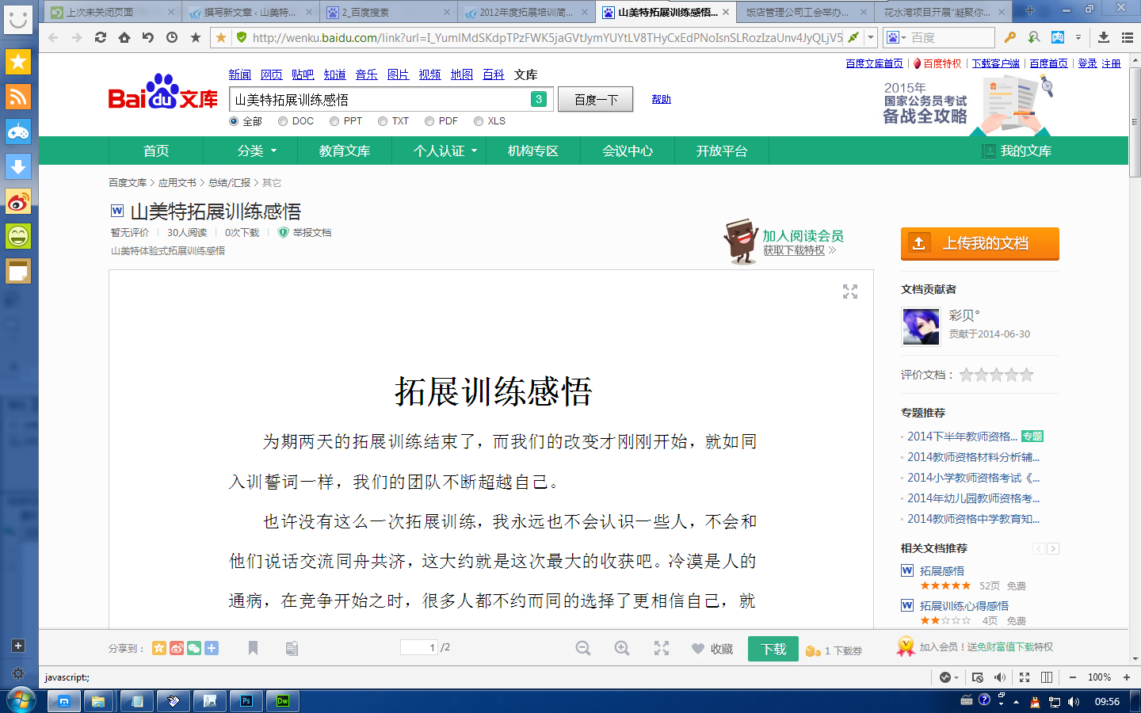Expand document to fullscreen view icon
The image size is (1141, 713).
850,292
